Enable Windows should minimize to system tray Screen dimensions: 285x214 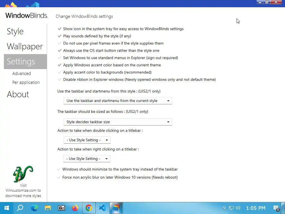tap(59, 169)
